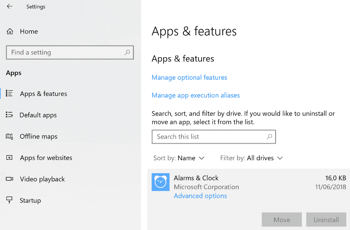
Task: Click the Apps for websites icon
Action: coord(9,157)
